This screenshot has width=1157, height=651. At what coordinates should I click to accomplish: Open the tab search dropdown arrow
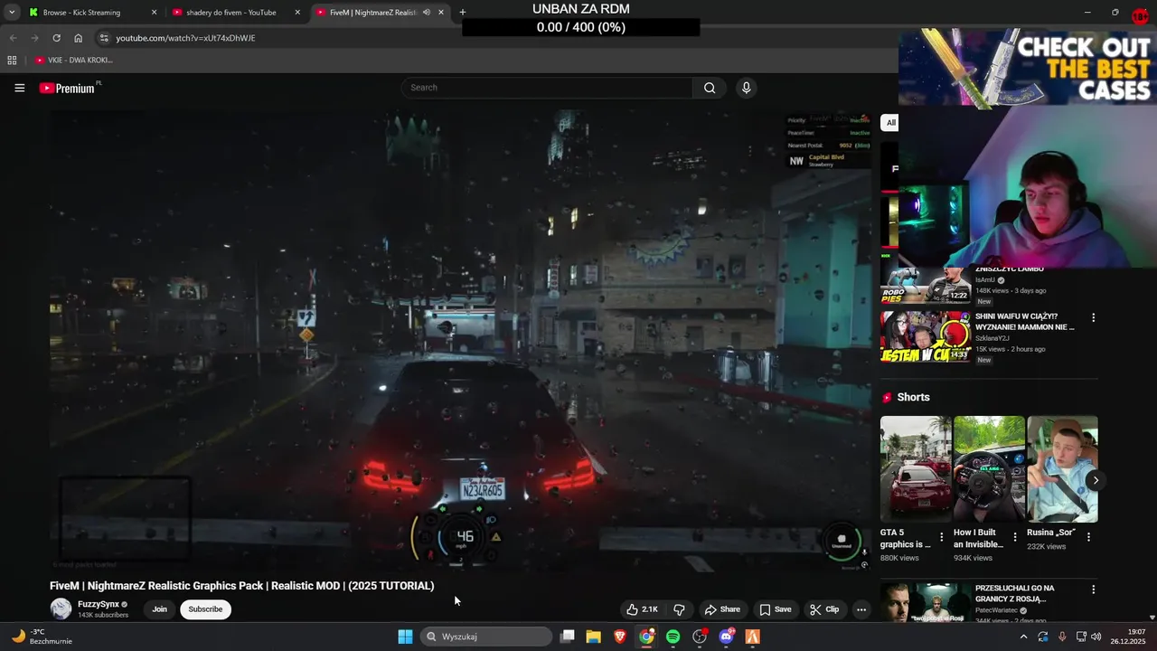12,13
